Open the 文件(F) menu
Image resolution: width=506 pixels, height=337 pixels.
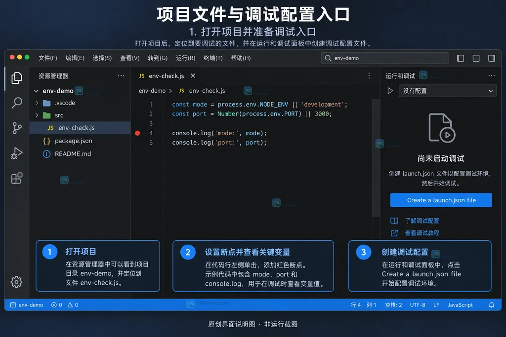coord(48,58)
